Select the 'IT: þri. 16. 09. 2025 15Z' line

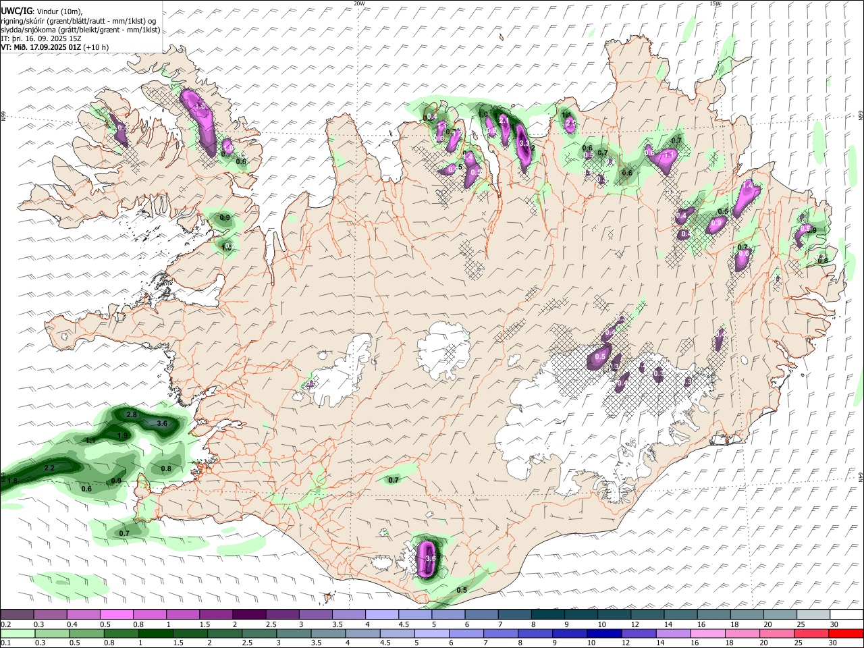pyautogui.click(x=41, y=38)
